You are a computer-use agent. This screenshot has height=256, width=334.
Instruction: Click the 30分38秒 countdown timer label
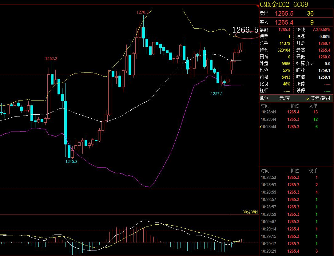coord(250,212)
